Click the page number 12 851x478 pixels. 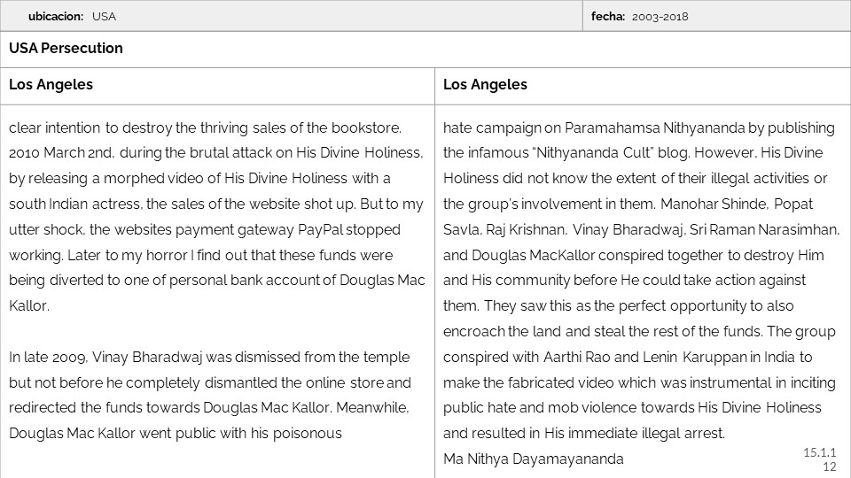pos(830,466)
